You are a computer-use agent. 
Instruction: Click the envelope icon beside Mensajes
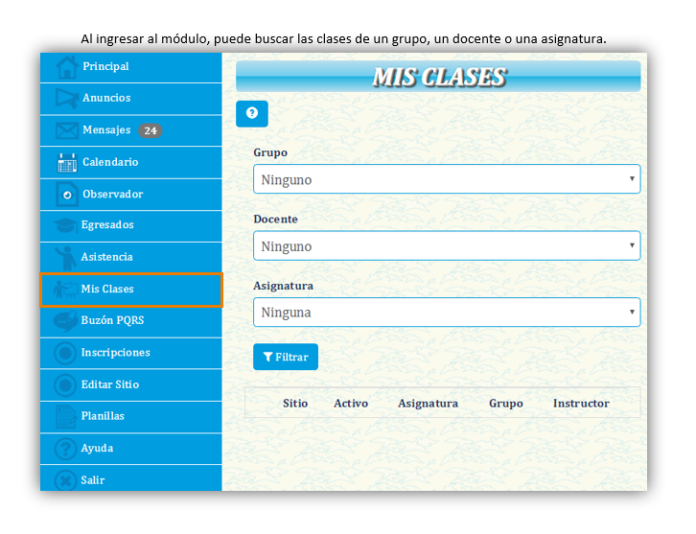66,130
